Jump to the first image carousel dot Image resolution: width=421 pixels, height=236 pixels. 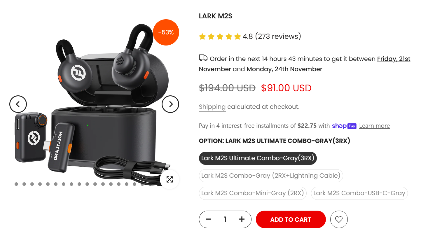point(16,184)
